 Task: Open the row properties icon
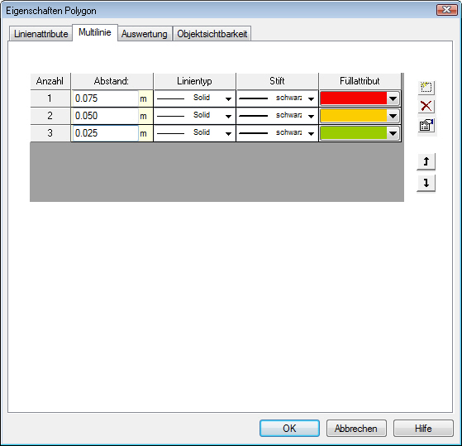coord(426,126)
